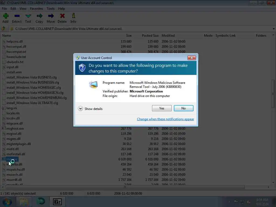This screenshot has width=276, height=207.
Task: Open the Favorites menu
Action: click(36, 8)
